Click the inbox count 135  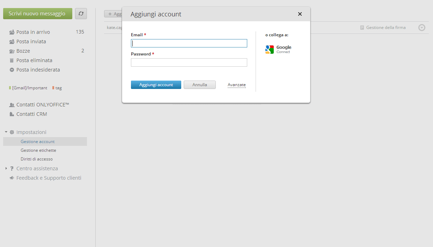[x=80, y=32]
